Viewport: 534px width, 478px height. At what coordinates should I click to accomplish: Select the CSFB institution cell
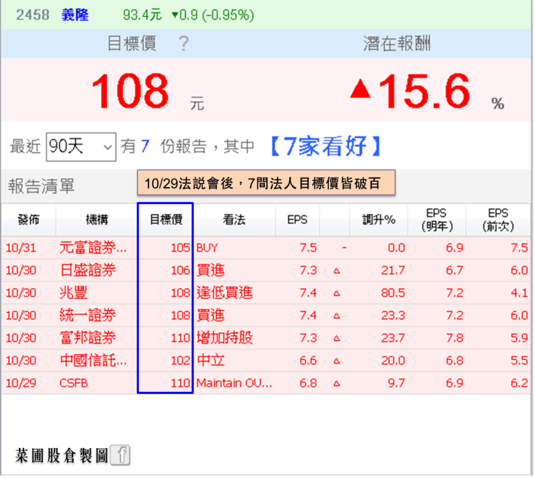pyautogui.click(x=74, y=383)
